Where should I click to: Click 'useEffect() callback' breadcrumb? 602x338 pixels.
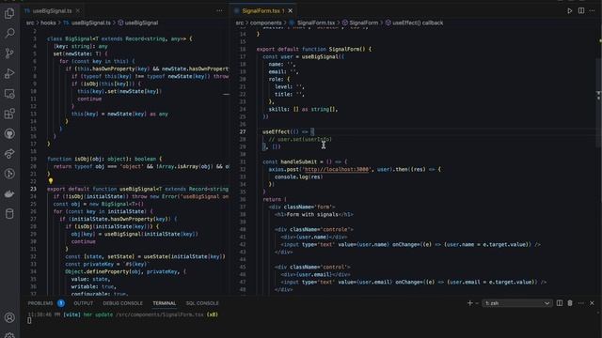click(418, 23)
